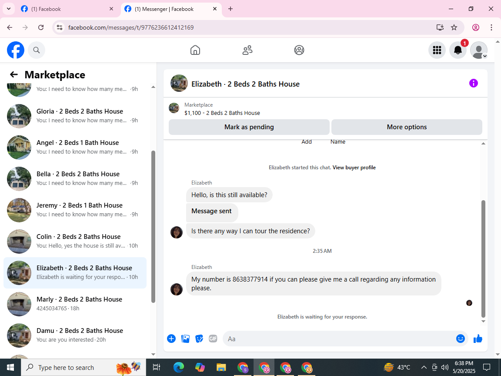Click Gloria's listing thumbnail
The height and width of the screenshot is (376, 501).
coord(19,116)
